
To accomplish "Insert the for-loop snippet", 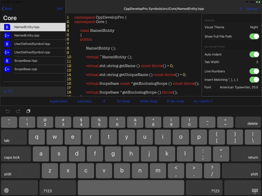I will click(x=123, y=101).
